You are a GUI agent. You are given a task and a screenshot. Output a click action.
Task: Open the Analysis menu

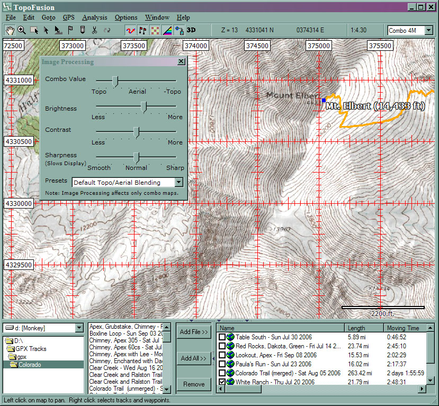click(94, 17)
